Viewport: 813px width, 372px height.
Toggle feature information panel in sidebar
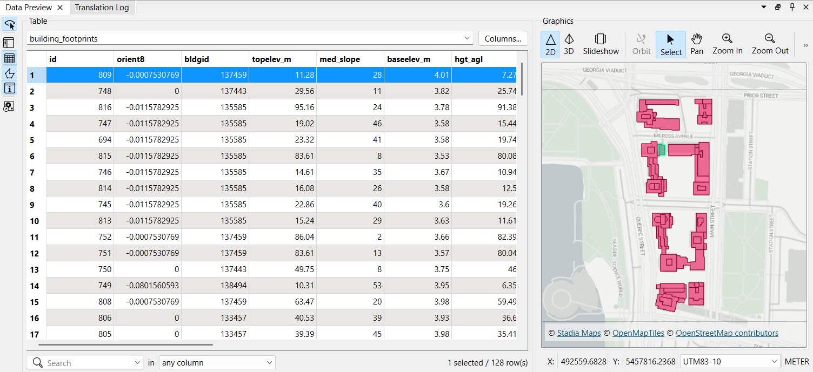(9, 89)
